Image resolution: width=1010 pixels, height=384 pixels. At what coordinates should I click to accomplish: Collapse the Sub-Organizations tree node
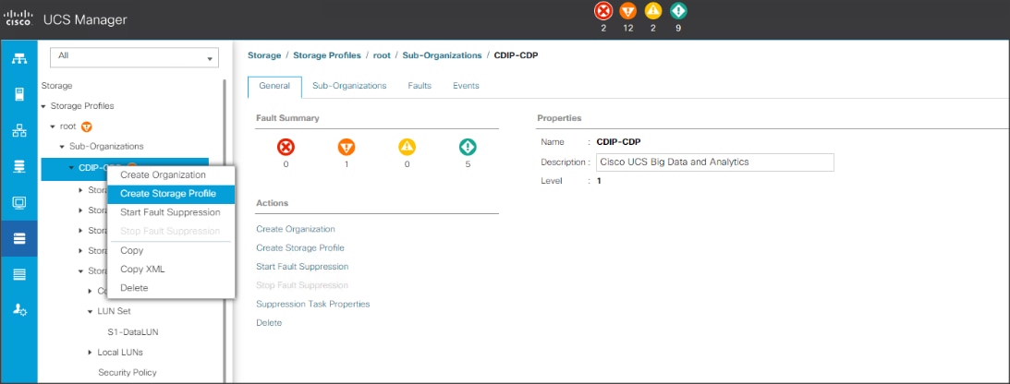(x=63, y=147)
